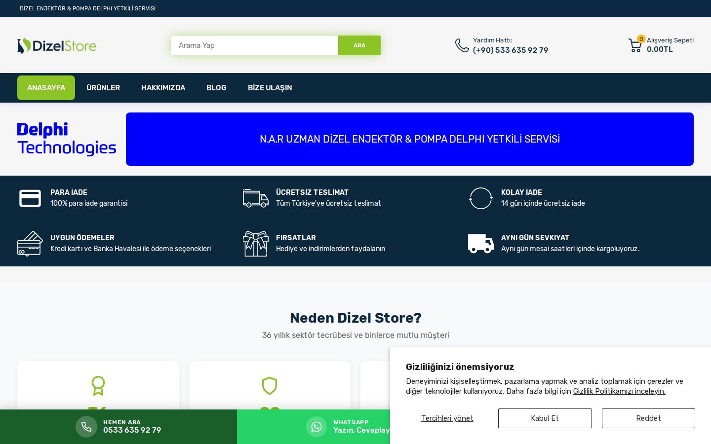Click the truck icon for Aynı Gün Sevkiyat
711x444 pixels.
[x=480, y=243]
